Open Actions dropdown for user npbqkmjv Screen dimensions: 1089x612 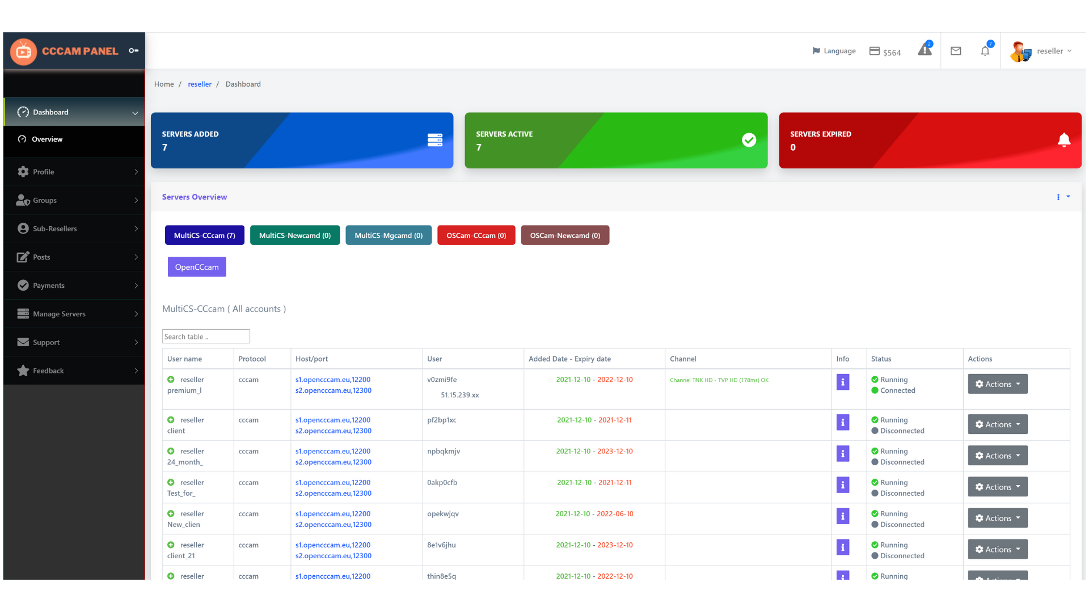point(998,456)
